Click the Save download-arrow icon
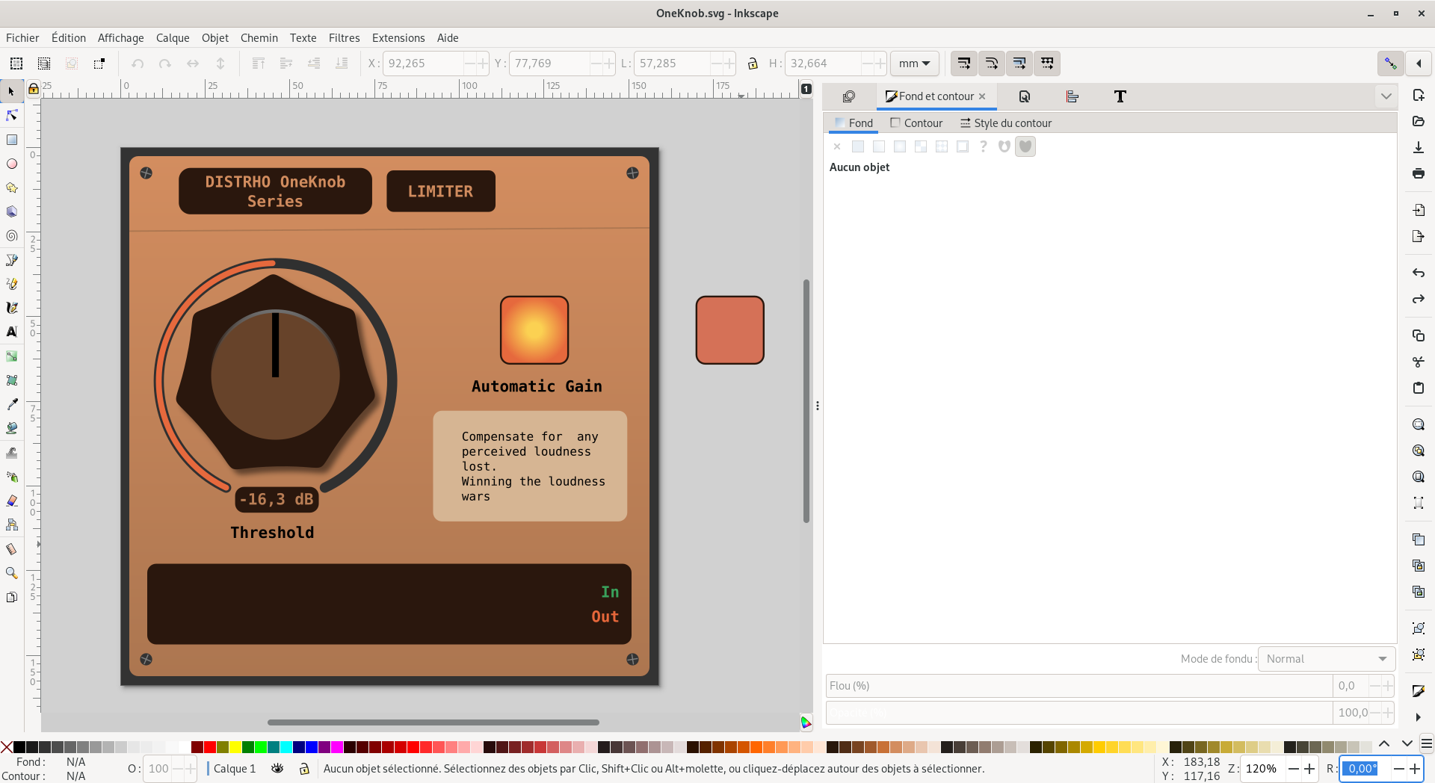Screen dimensions: 1435x783 [1419, 147]
